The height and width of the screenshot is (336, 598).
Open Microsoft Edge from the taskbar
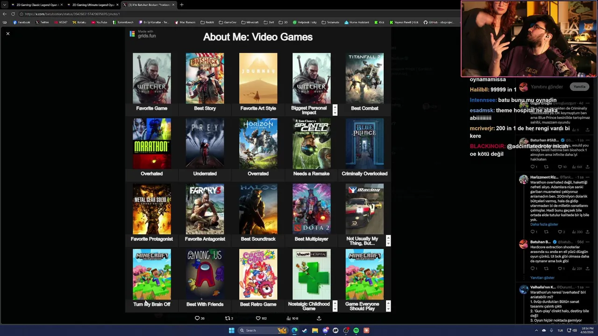(x=294, y=330)
